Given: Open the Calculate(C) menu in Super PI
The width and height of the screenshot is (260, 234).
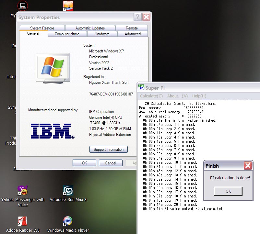Looking at the screenshot, I should coord(151,96).
